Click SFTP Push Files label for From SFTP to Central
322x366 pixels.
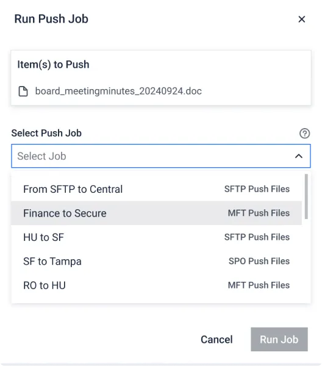(x=257, y=189)
